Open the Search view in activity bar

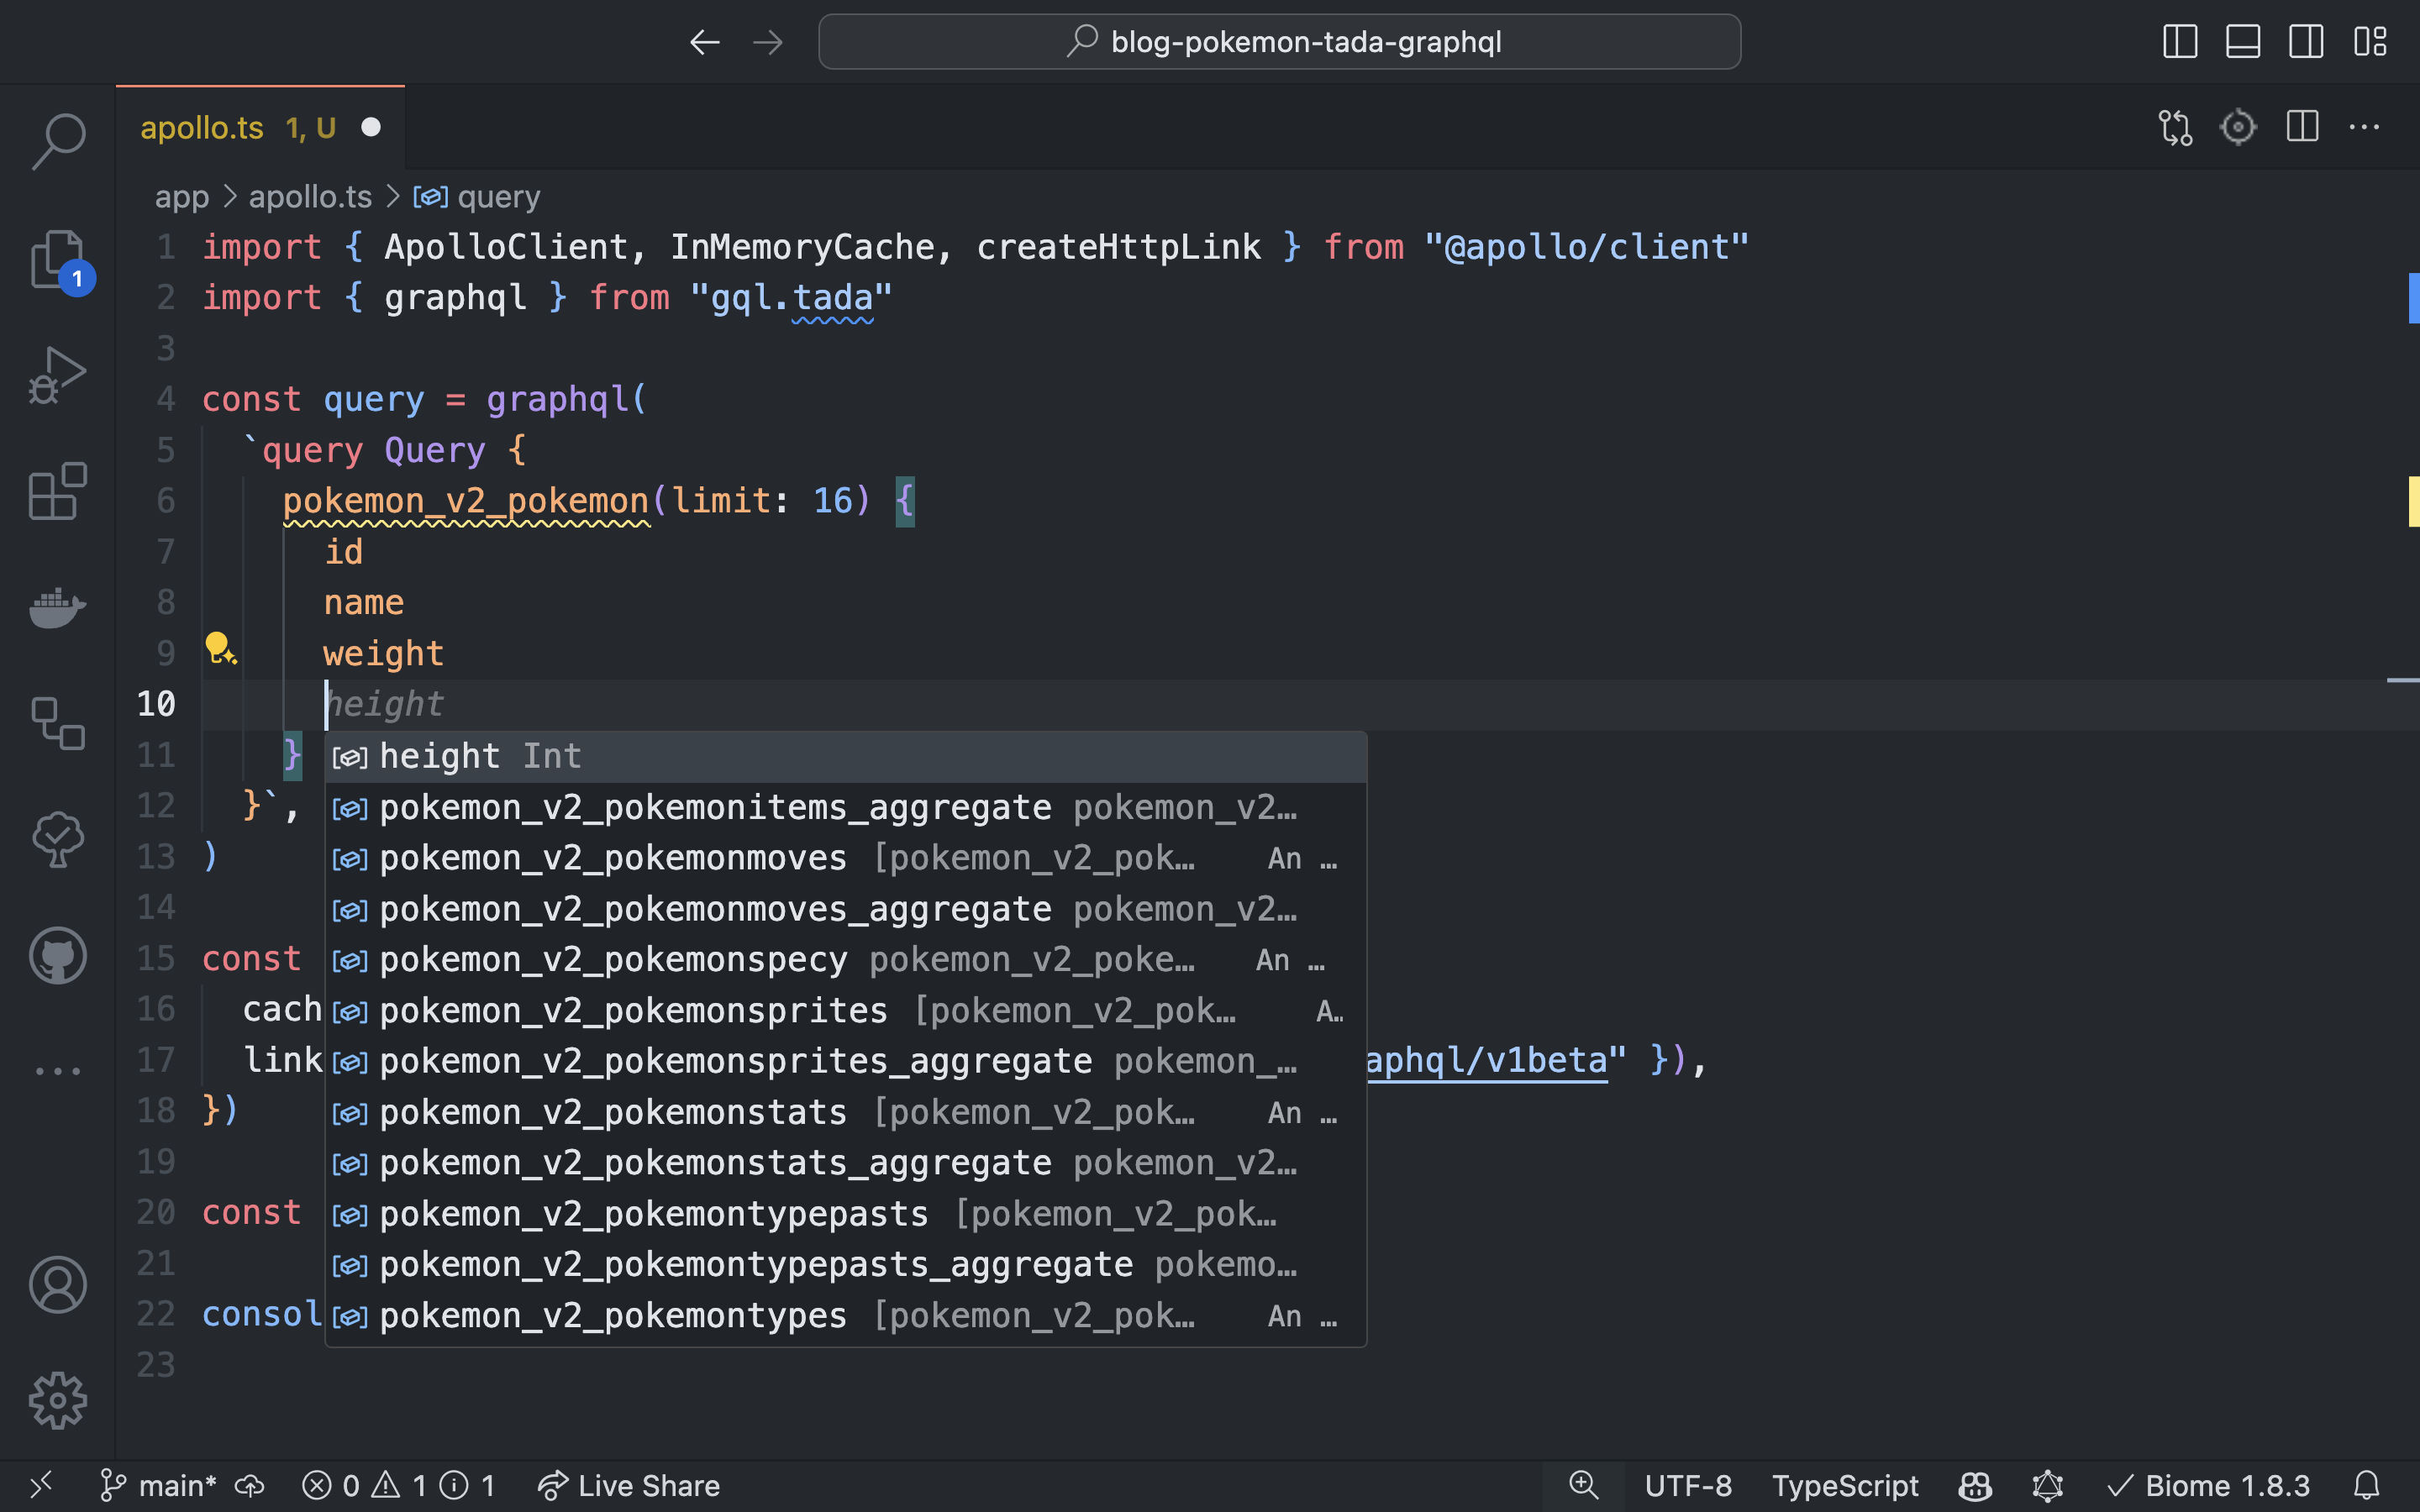(x=58, y=140)
